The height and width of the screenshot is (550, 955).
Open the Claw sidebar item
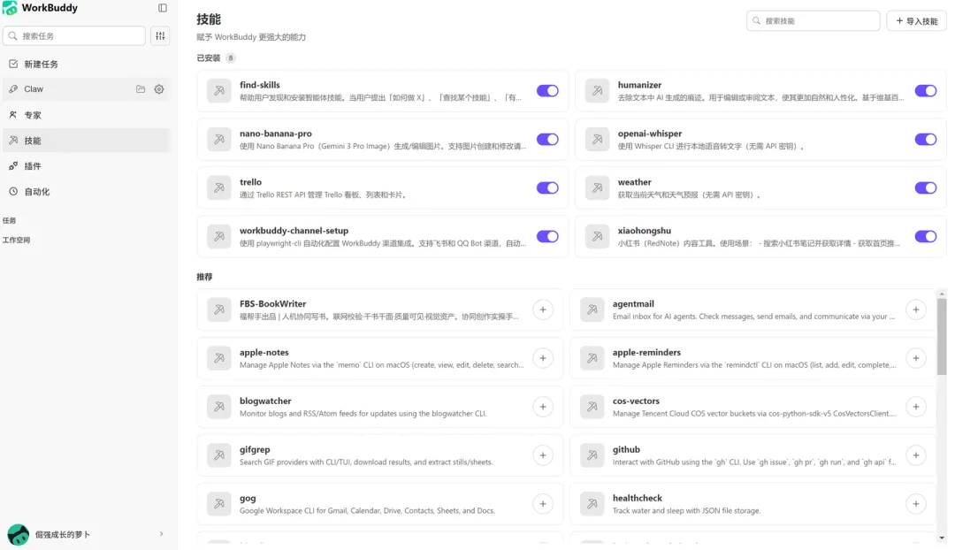click(86, 89)
